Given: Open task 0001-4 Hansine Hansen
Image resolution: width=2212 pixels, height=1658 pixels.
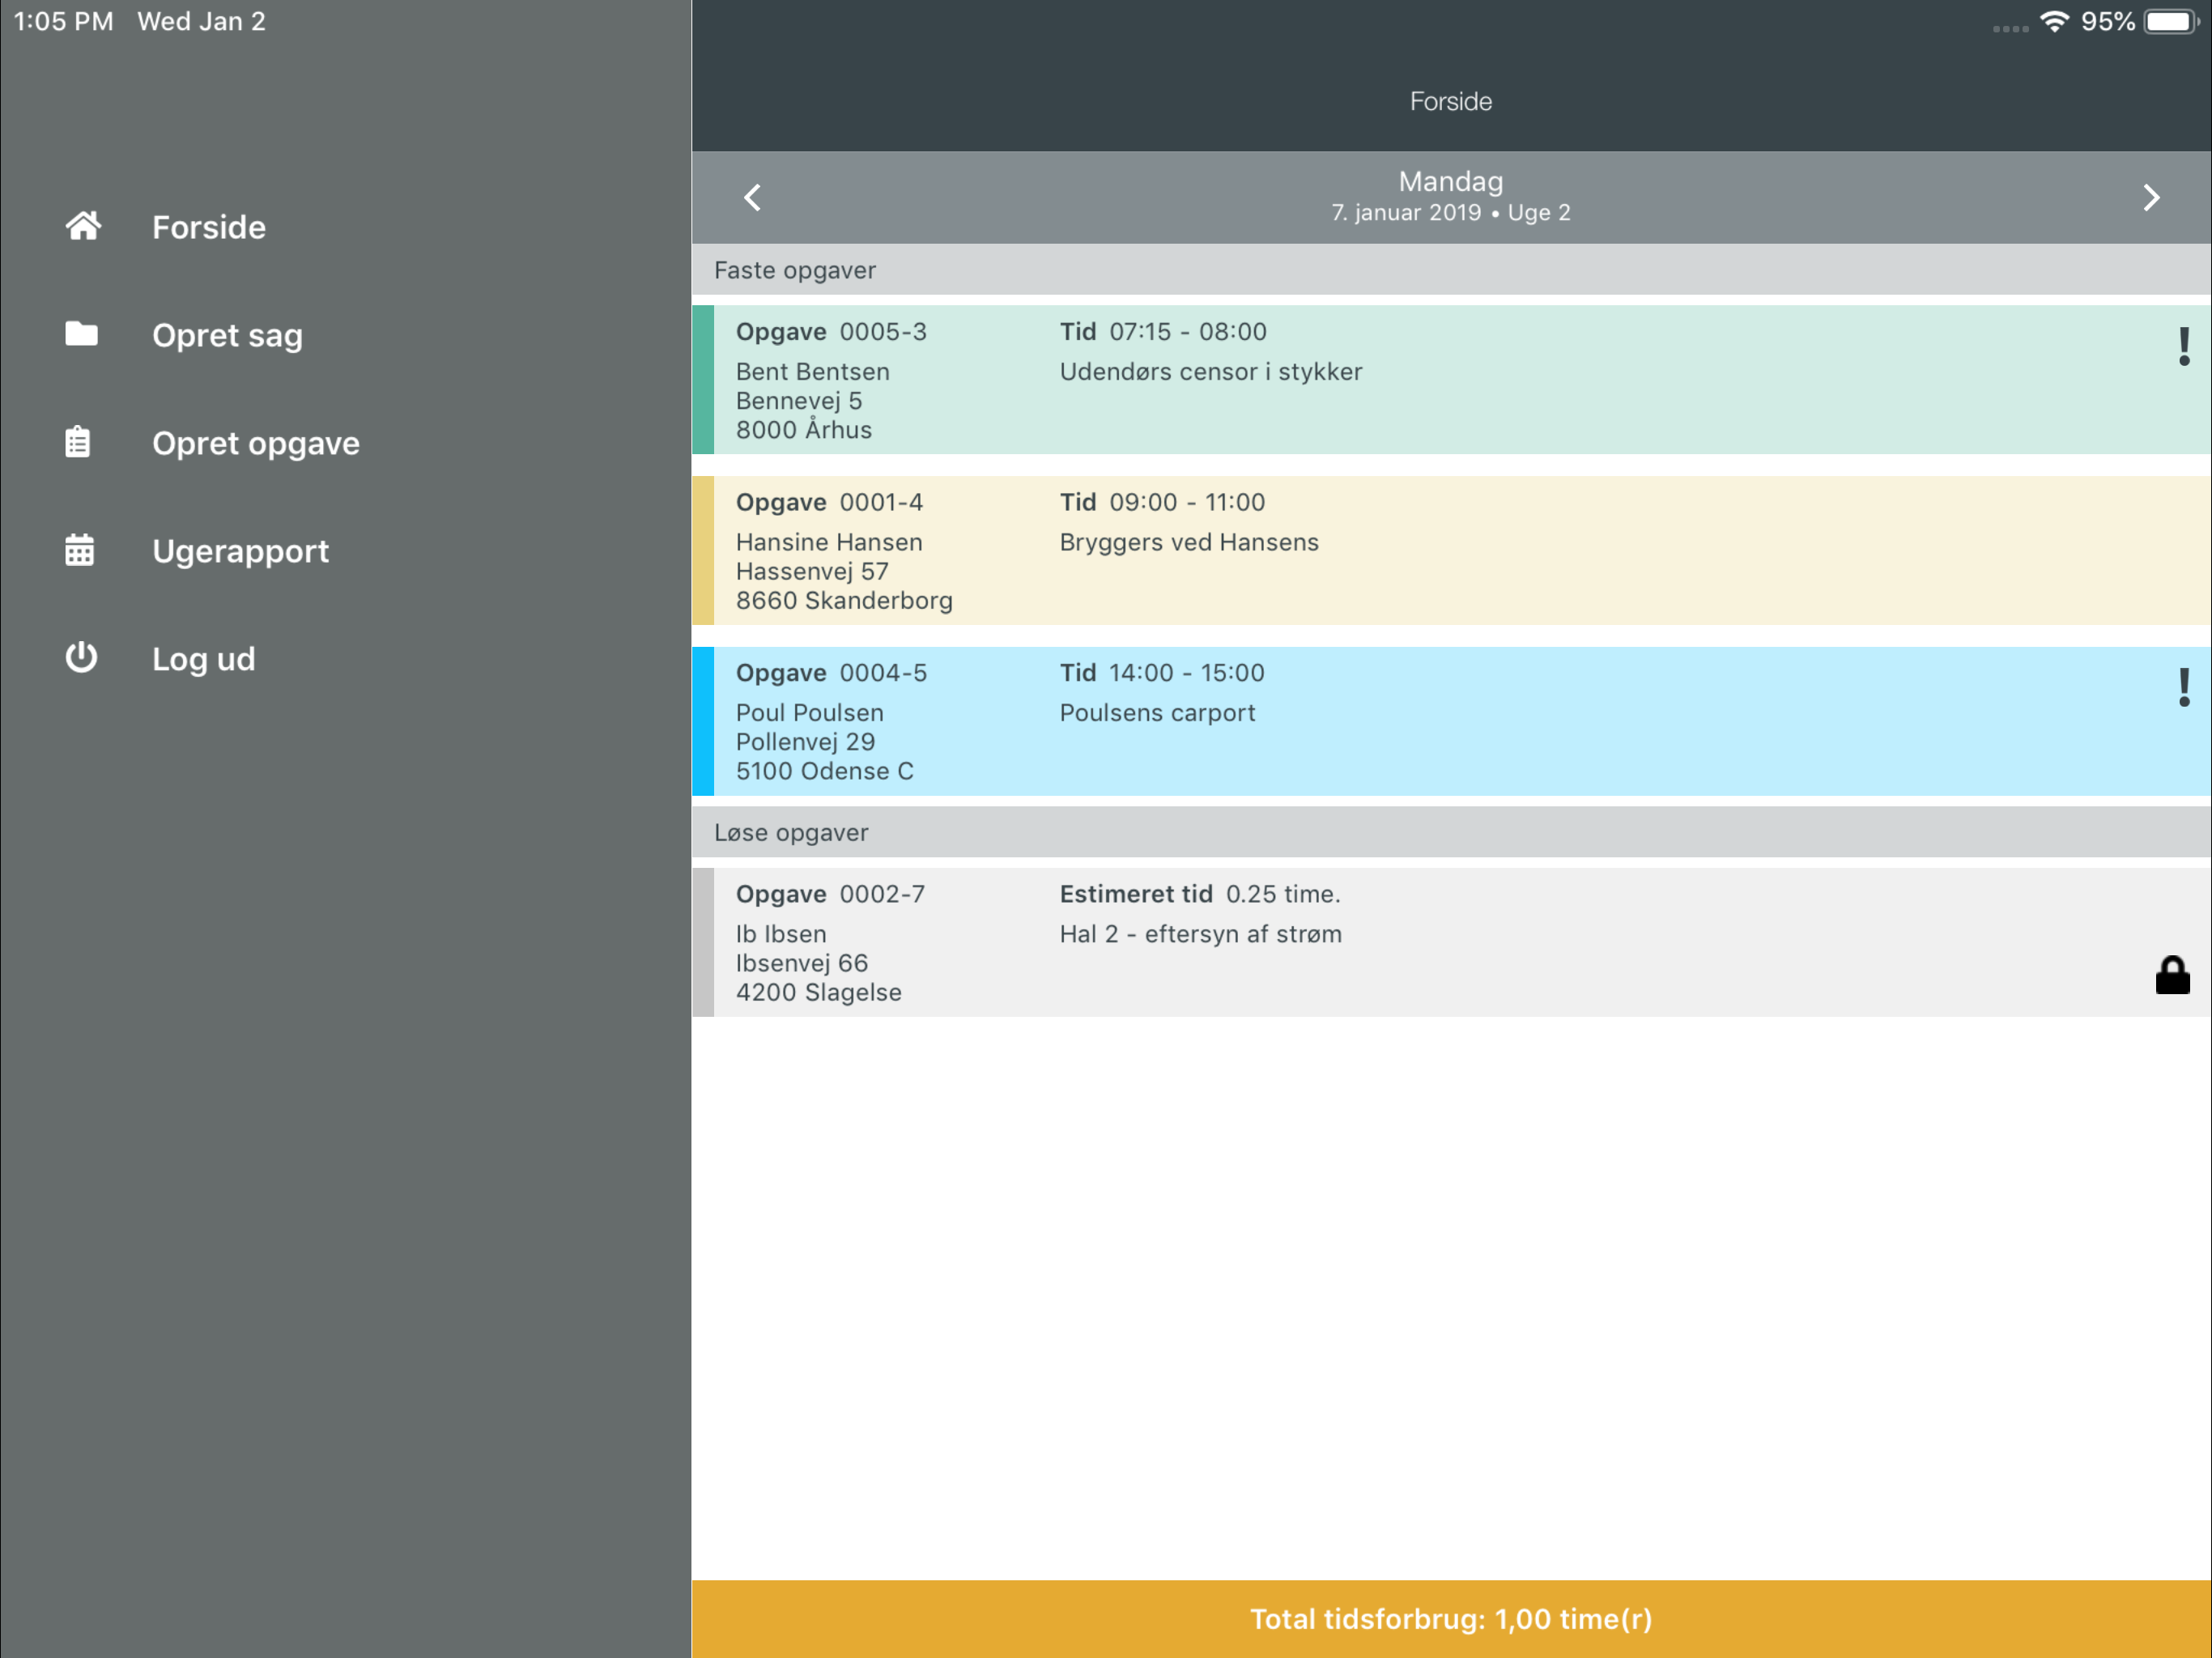Looking at the screenshot, I should coord(1451,550).
